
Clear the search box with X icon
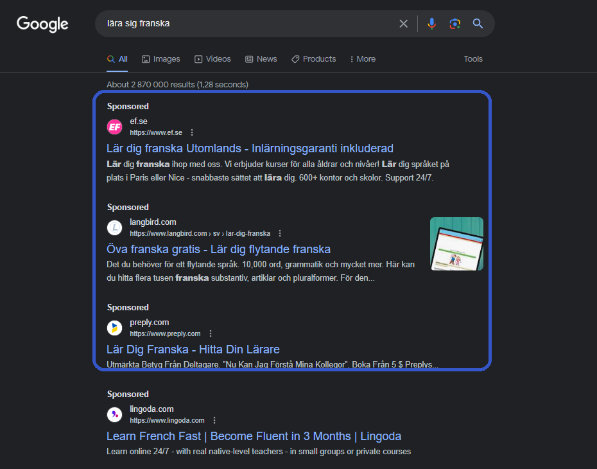coord(404,24)
